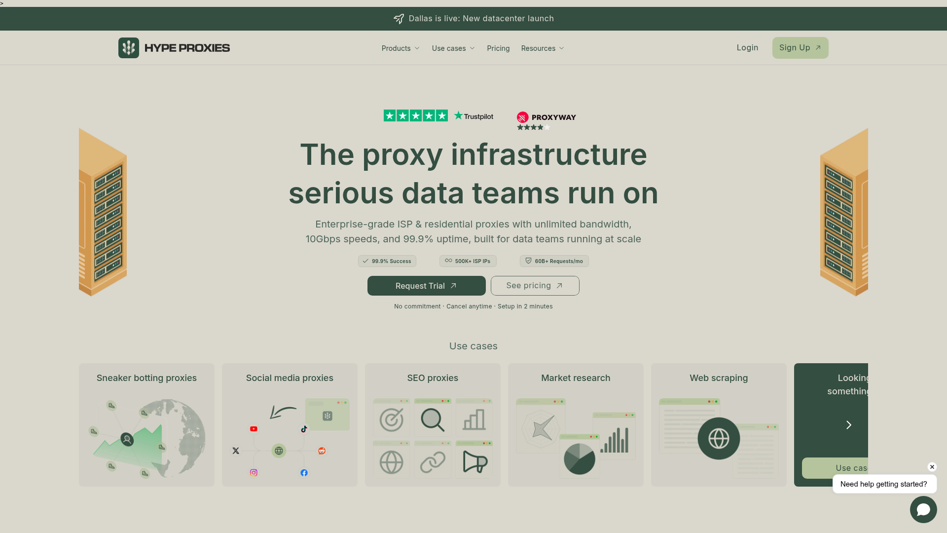Dismiss the 'Need help getting started?' popup
The width and height of the screenshot is (947, 533).
coord(932,467)
